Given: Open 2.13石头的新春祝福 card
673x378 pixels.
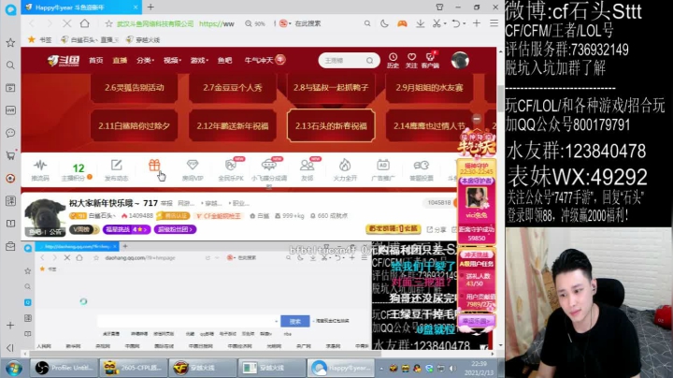Looking at the screenshot, I should point(331,126).
